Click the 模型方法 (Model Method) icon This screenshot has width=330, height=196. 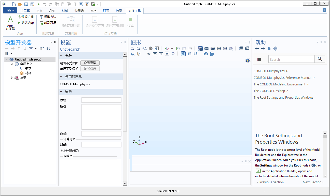(48, 17)
